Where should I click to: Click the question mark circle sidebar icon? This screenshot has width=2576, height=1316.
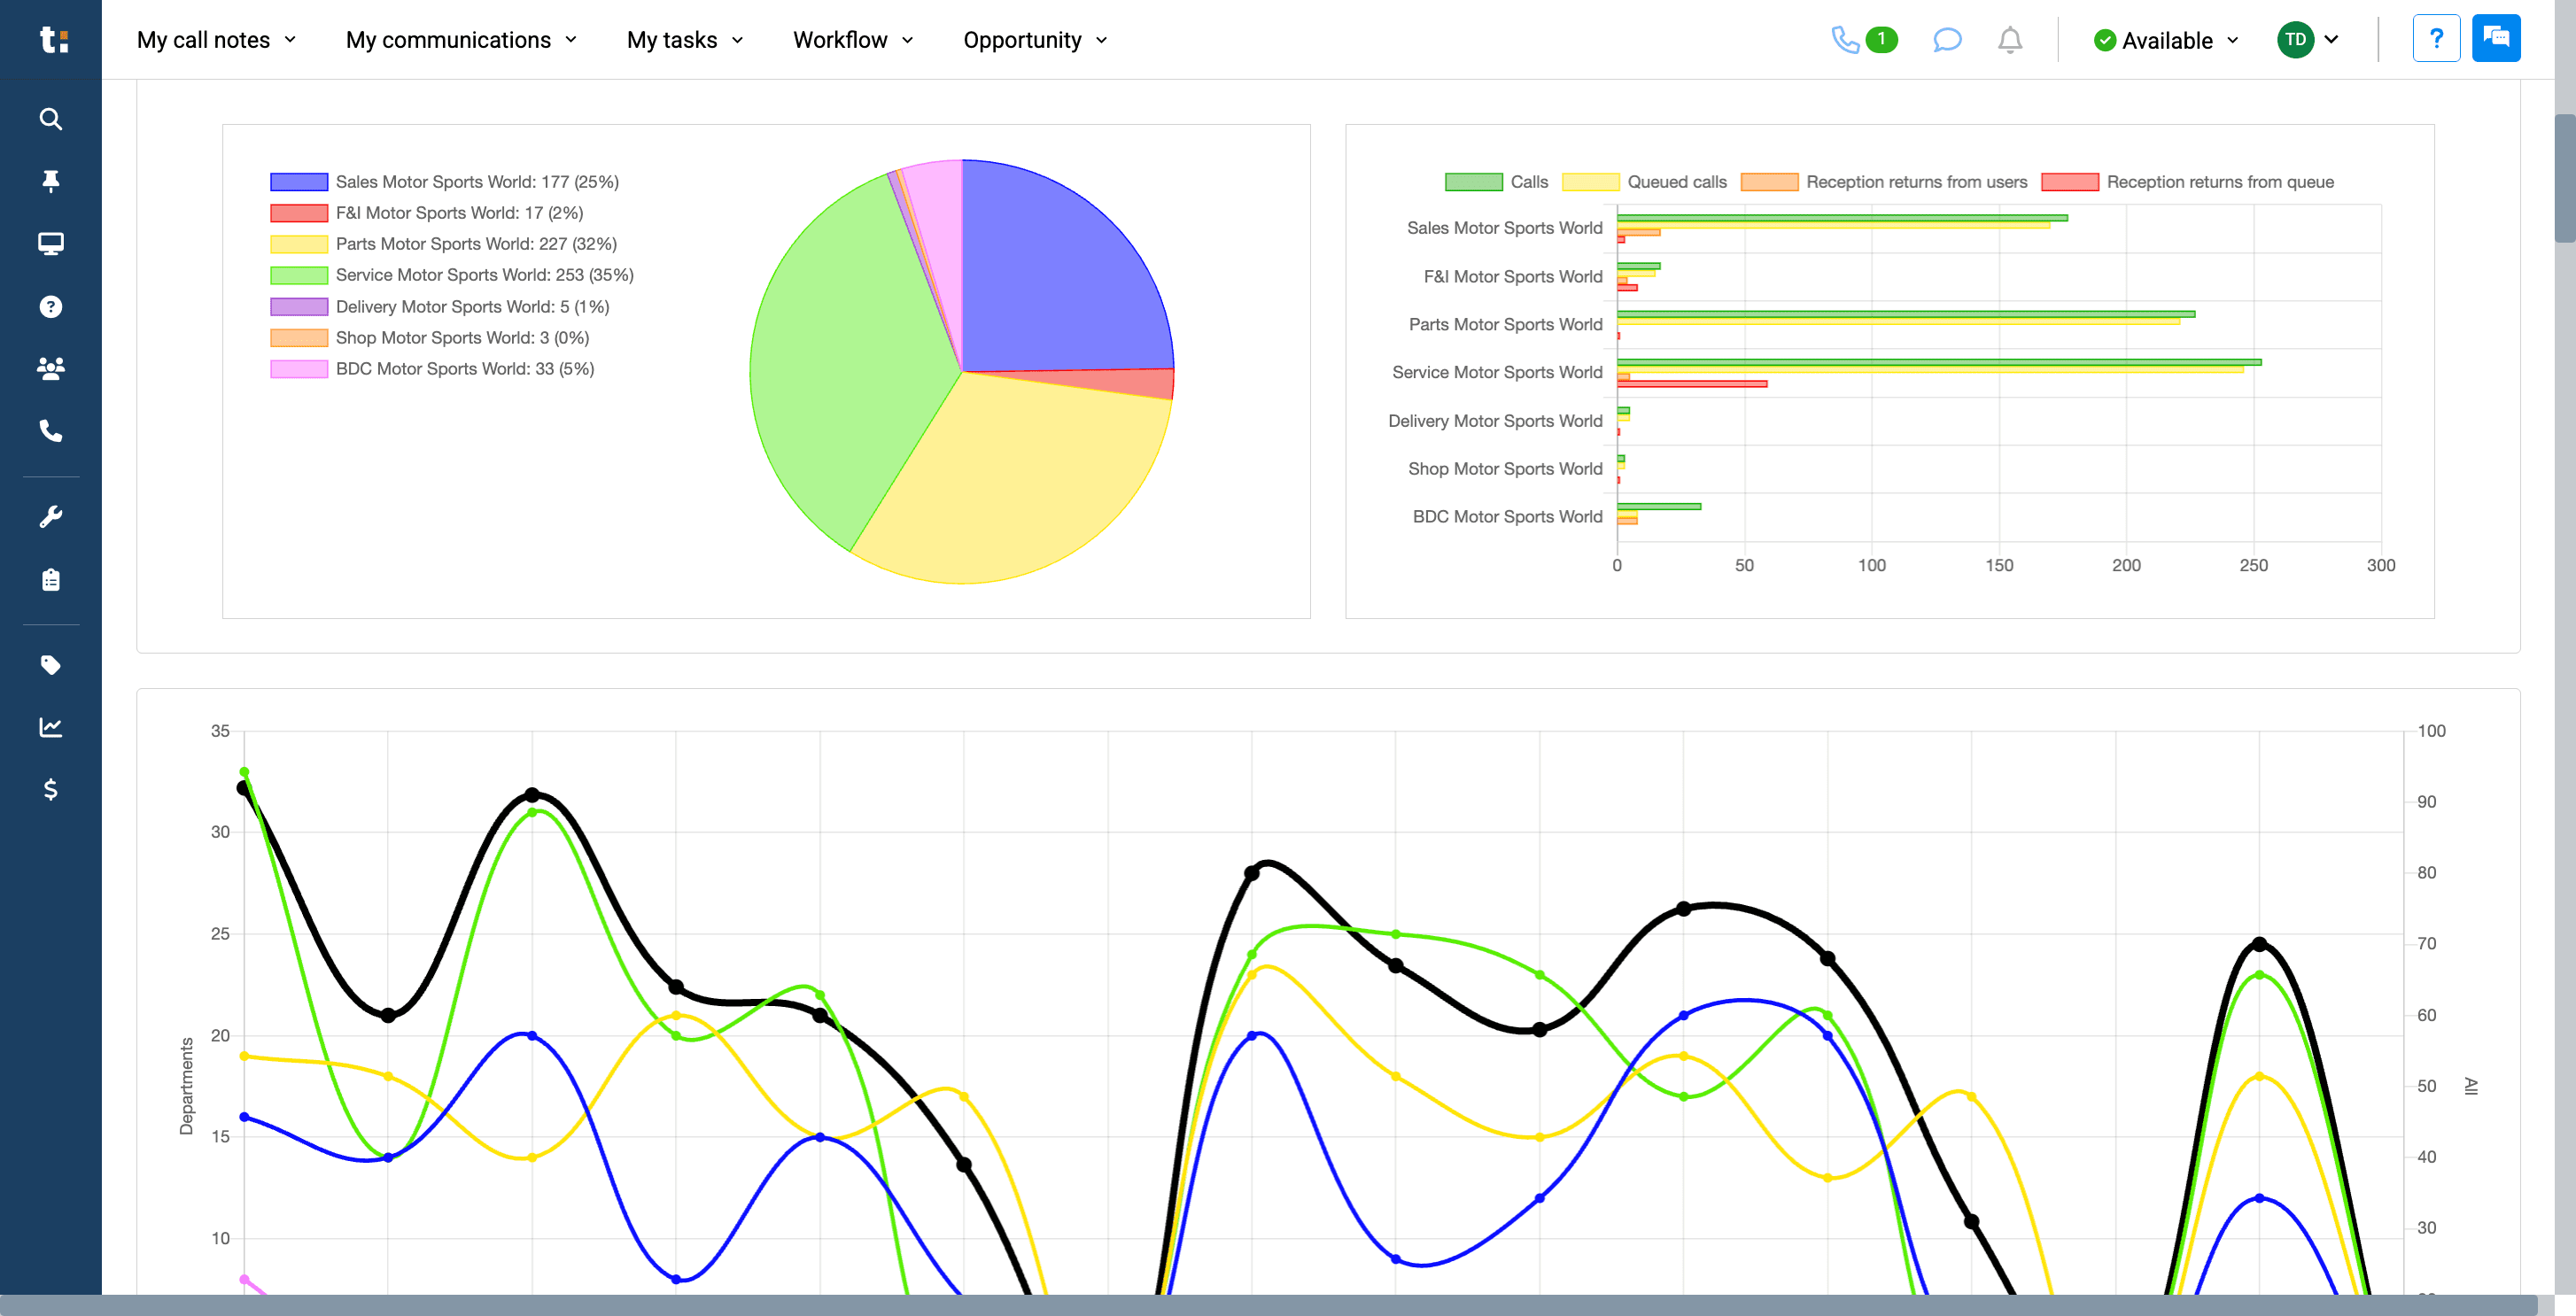click(x=51, y=307)
